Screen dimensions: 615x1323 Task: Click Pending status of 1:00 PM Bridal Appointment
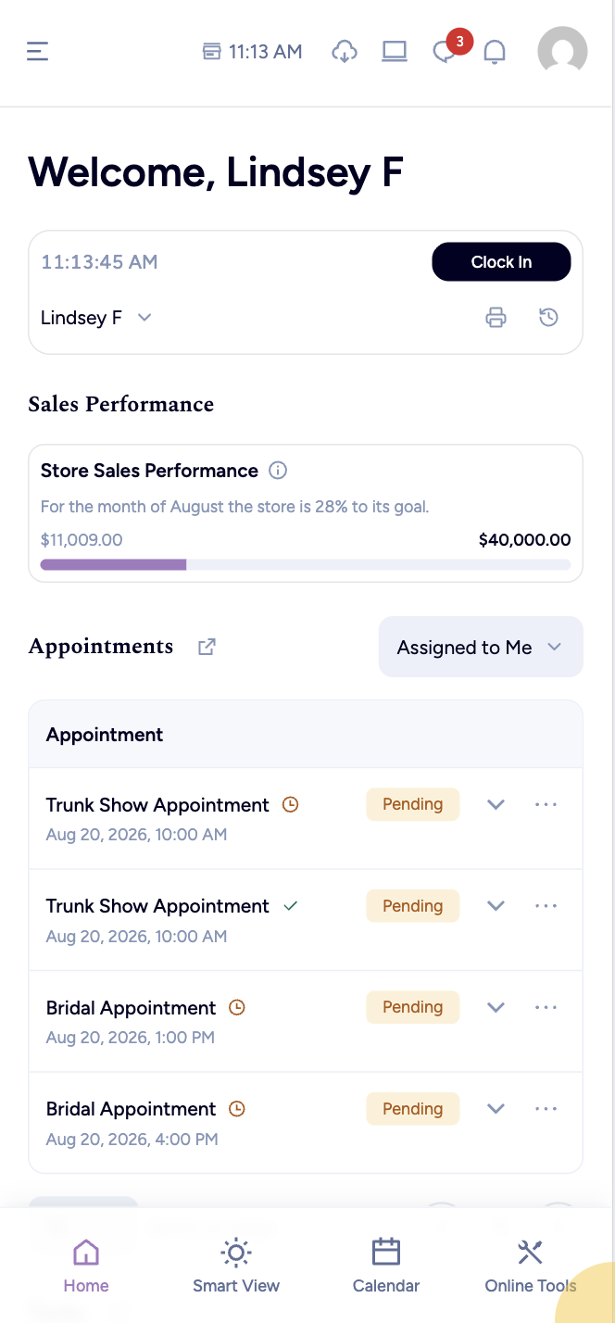(412, 1007)
